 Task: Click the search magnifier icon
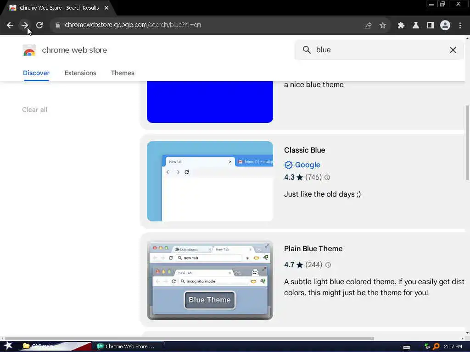pyautogui.click(x=306, y=49)
